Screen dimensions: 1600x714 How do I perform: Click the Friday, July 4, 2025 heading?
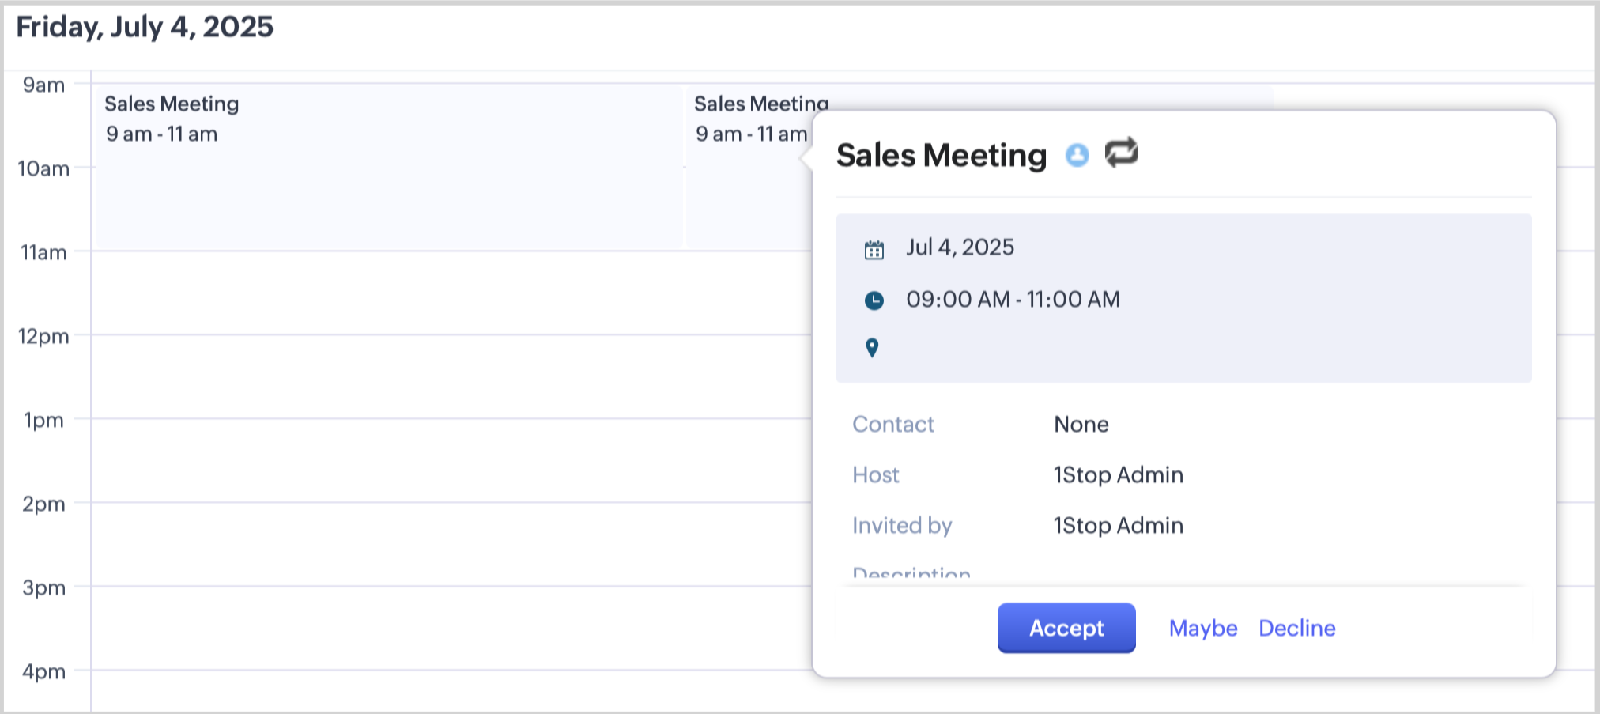pos(145,27)
